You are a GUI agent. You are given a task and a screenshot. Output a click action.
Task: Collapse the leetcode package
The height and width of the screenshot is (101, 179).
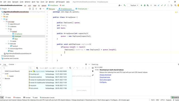[x=6, y=44]
